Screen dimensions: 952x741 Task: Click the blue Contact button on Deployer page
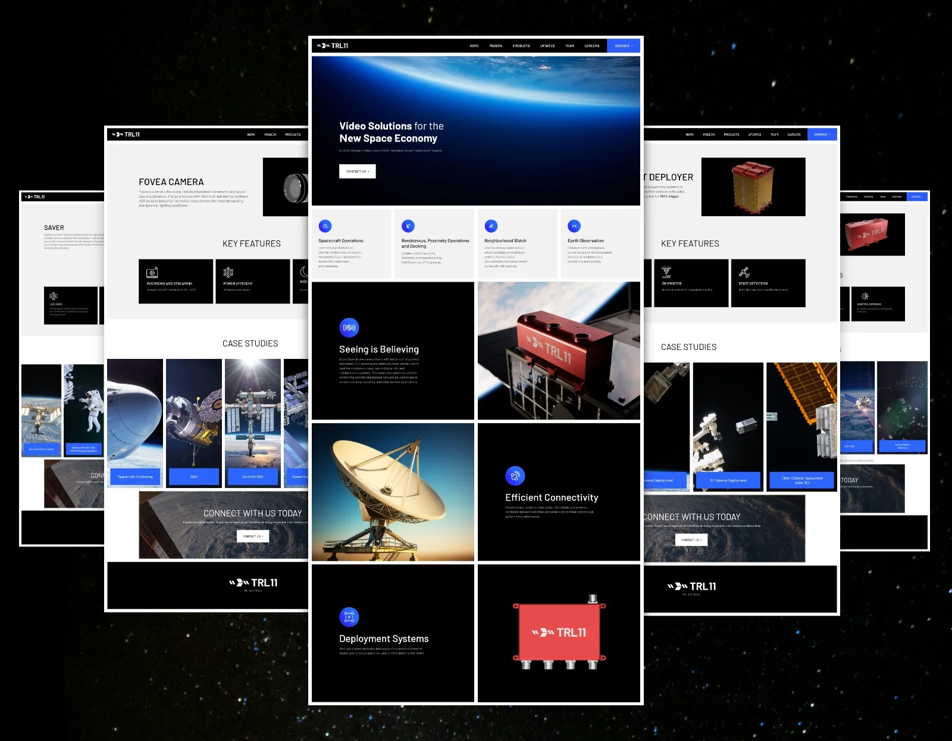822,135
